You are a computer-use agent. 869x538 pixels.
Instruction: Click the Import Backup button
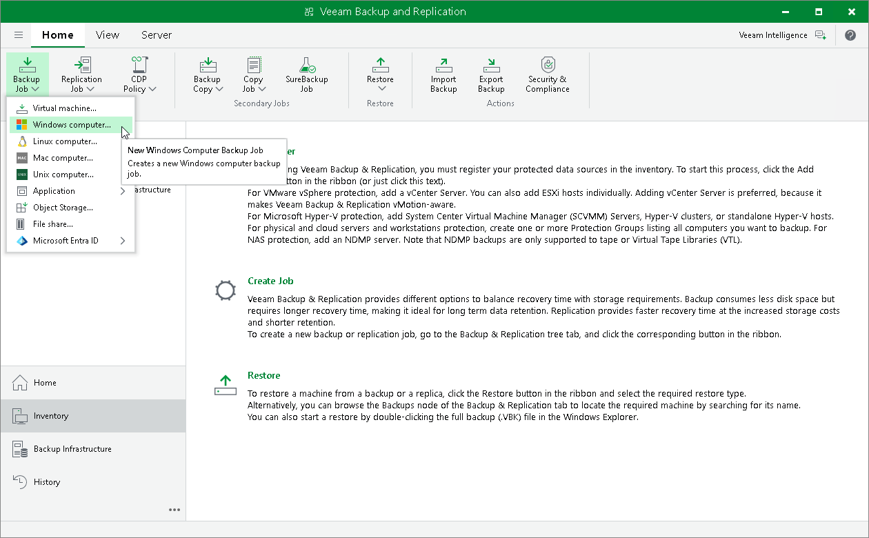click(443, 74)
